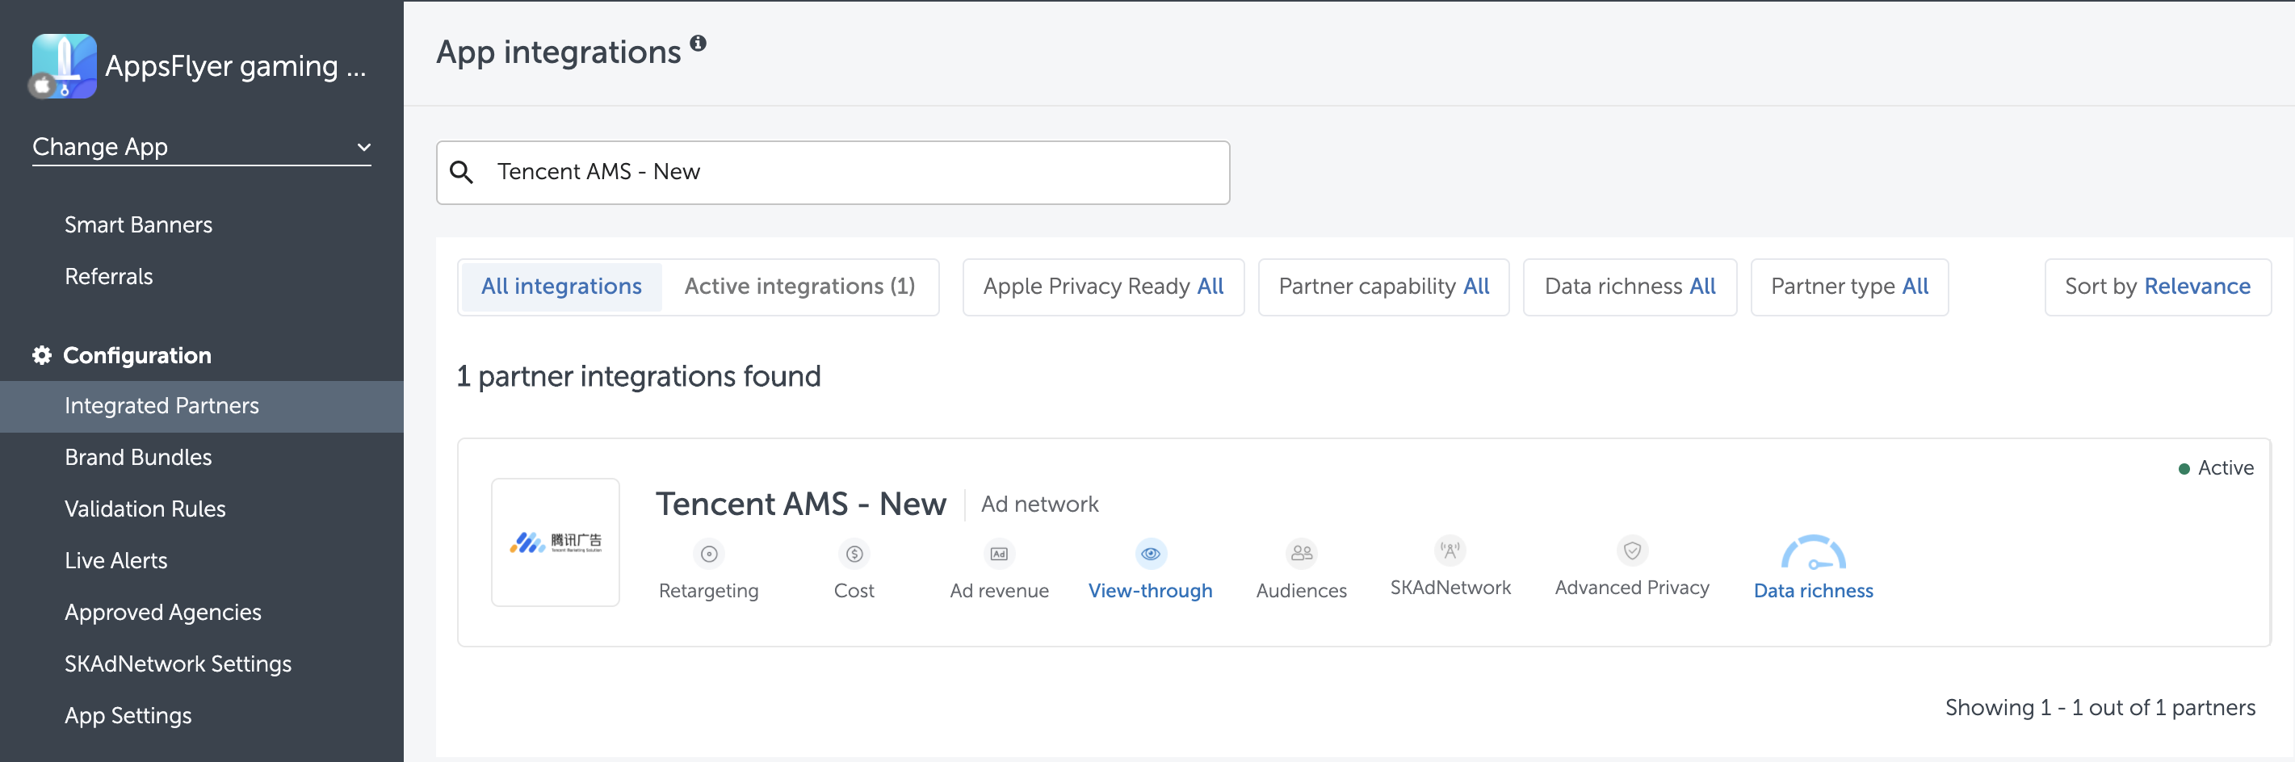The height and width of the screenshot is (762, 2295).
Task: Click the Retargeting capability icon
Action: point(709,554)
